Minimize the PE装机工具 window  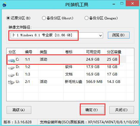[114, 4]
